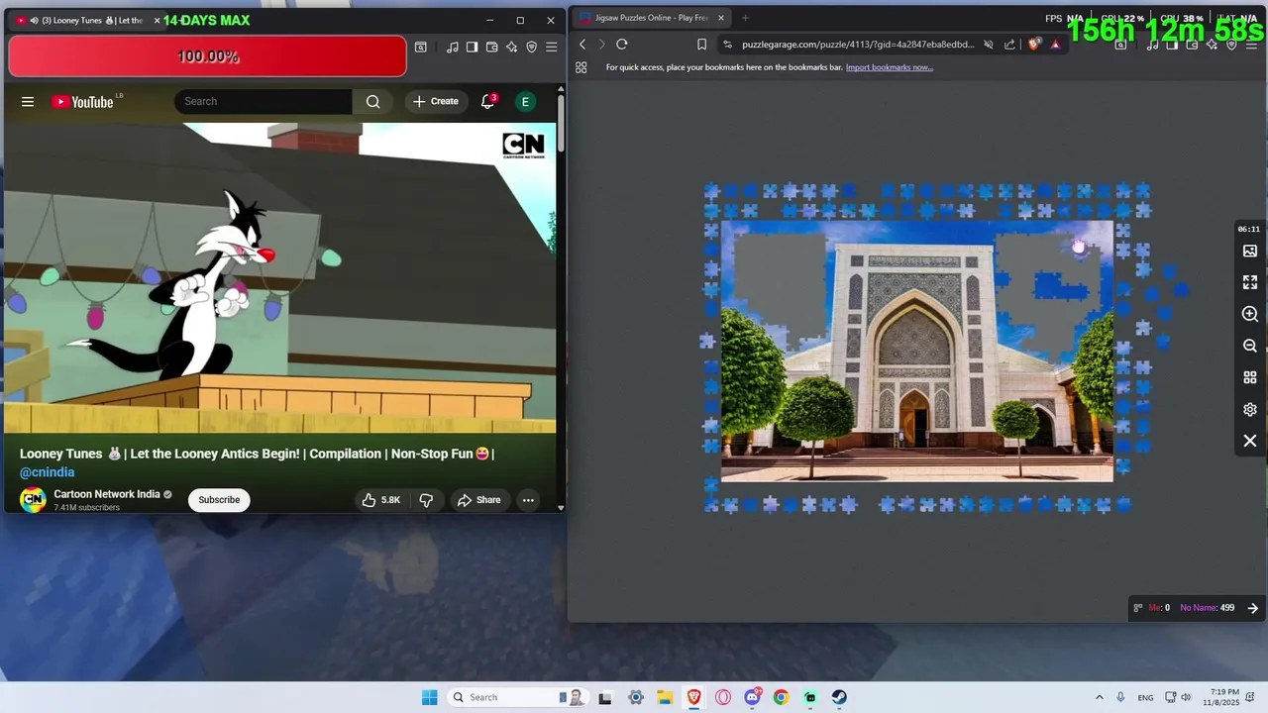
Task: Go back in puzzle browser window
Action: tap(582, 45)
